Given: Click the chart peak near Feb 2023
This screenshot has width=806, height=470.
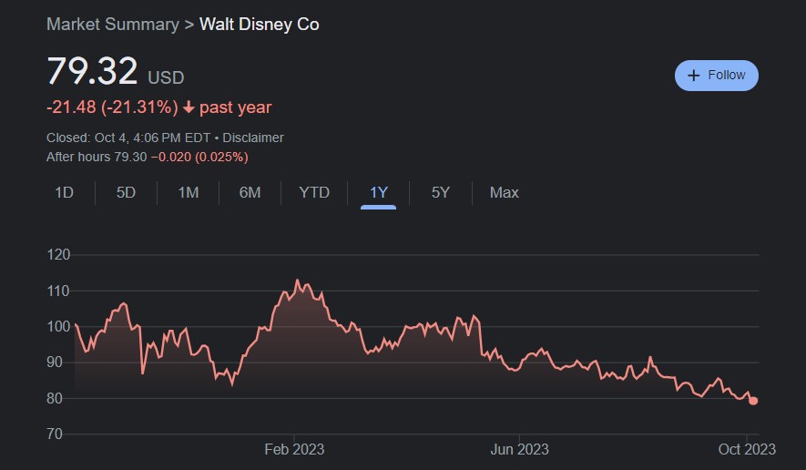Looking at the screenshot, I should [x=297, y=281].
